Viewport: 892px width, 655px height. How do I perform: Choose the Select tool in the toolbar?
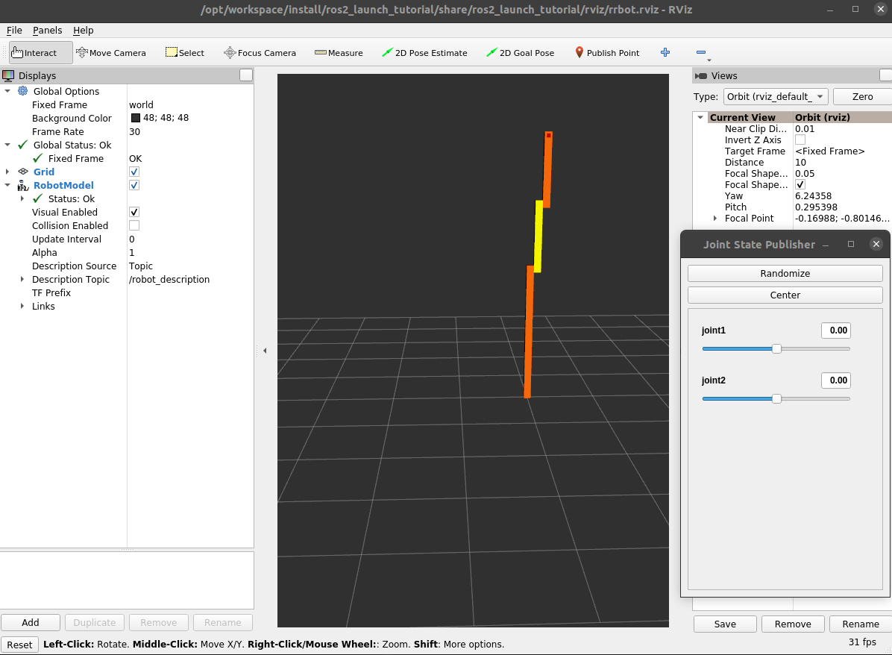tap(184, 52)
